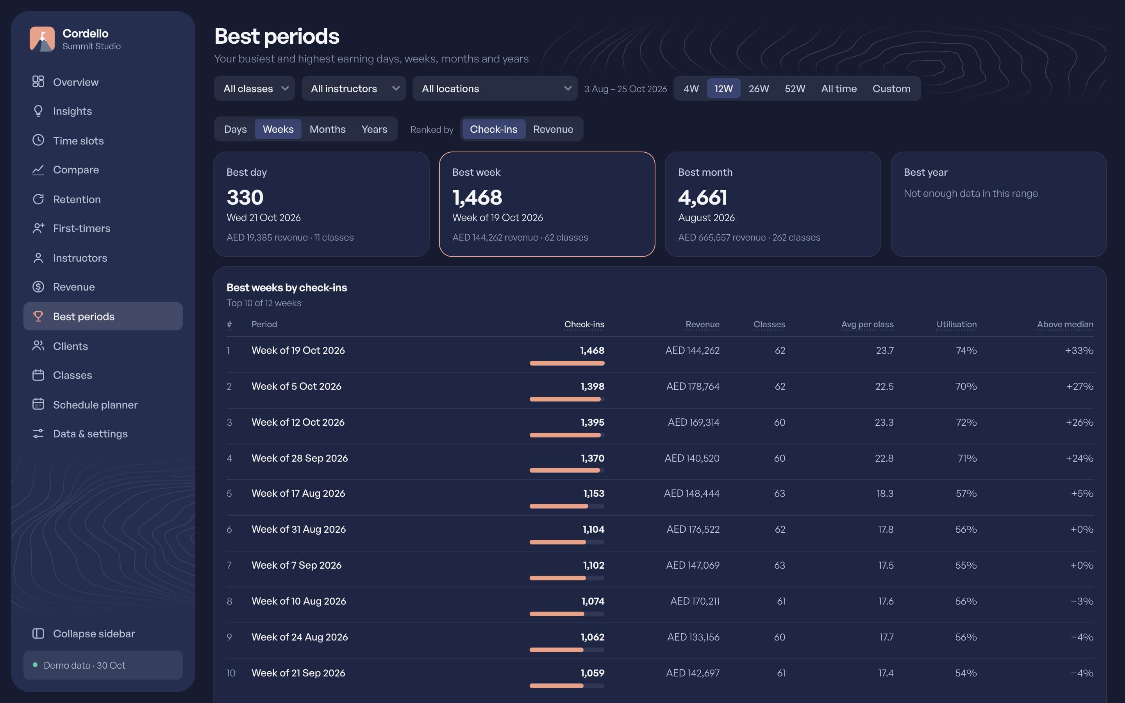Click the Data & settings sliders icon
This screenshot has width=1125, height=703.
click(38, 434)
